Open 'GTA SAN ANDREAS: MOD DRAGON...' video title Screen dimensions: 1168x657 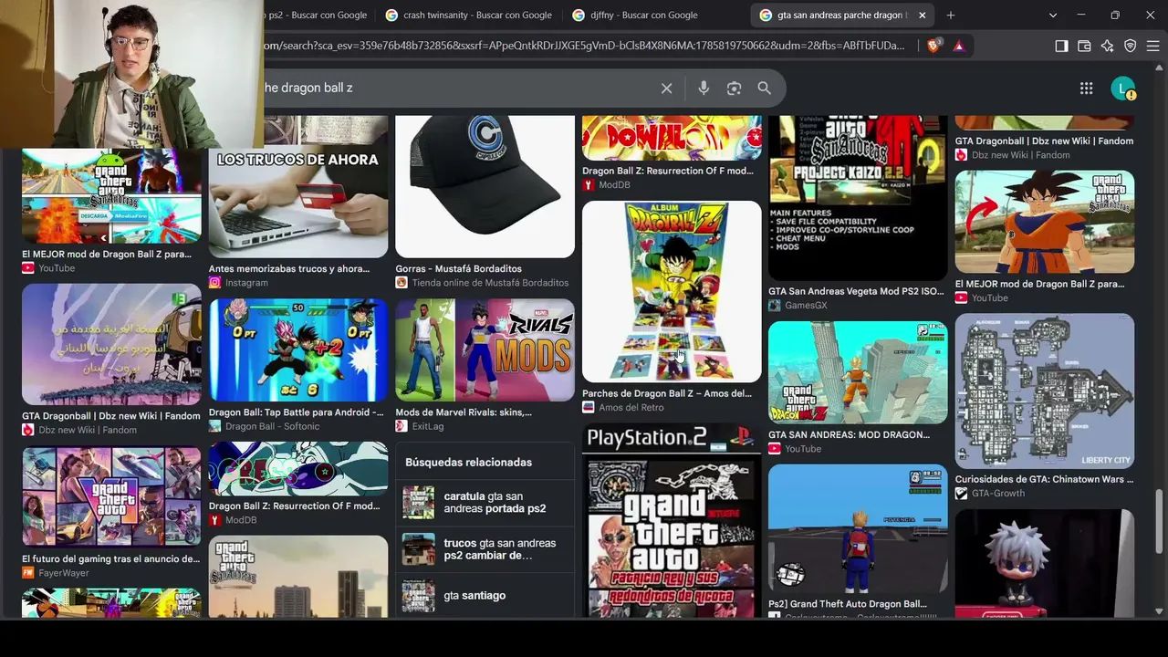tap(850, 434)
